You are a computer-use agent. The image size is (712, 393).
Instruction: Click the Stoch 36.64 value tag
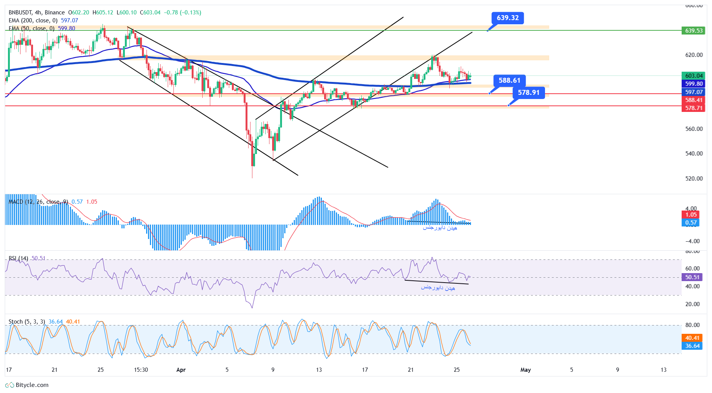[x=692, y=346]
